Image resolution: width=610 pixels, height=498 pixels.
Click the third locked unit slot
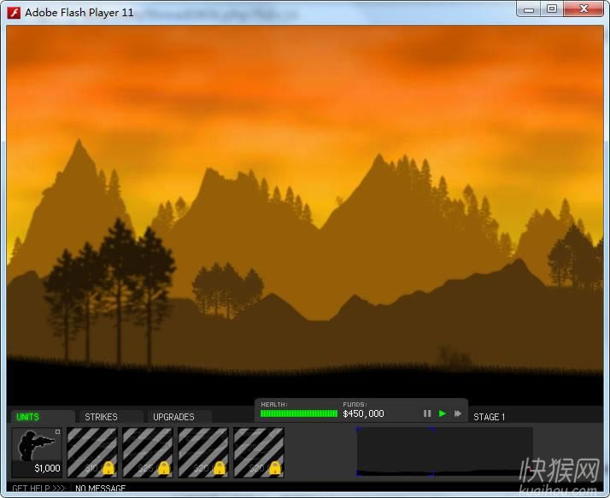click(203, 452)
